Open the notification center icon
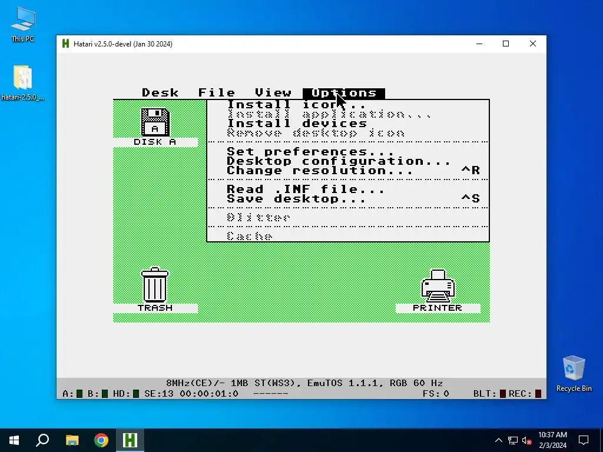Screen dimensions: 603x452 coord(584,440)
